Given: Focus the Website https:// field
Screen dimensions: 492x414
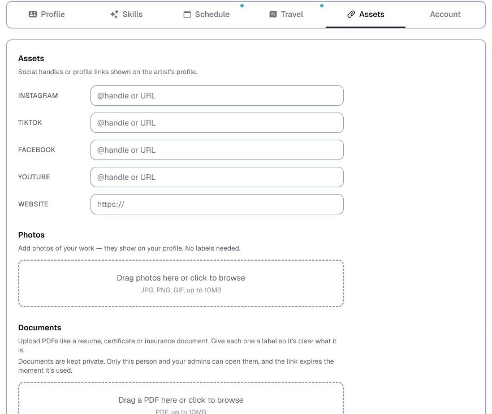Looking at the screenshot, I should (x=217, y=204).
